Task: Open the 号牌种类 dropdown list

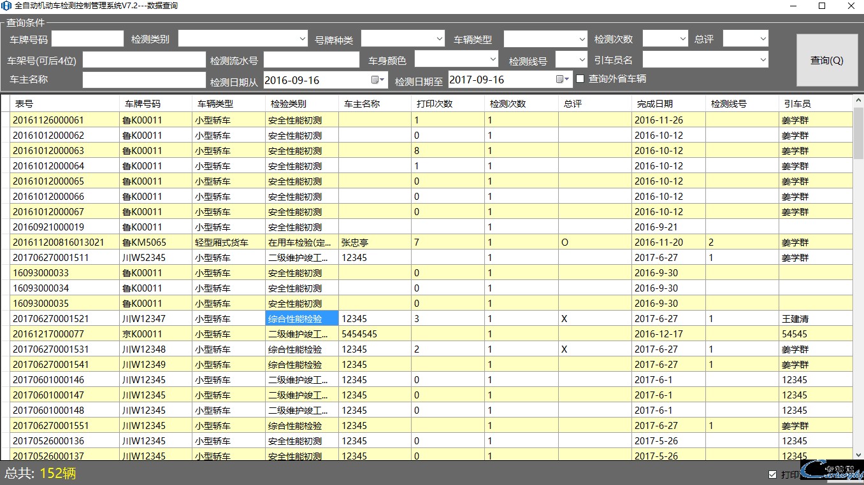Action: pos(438,39)
